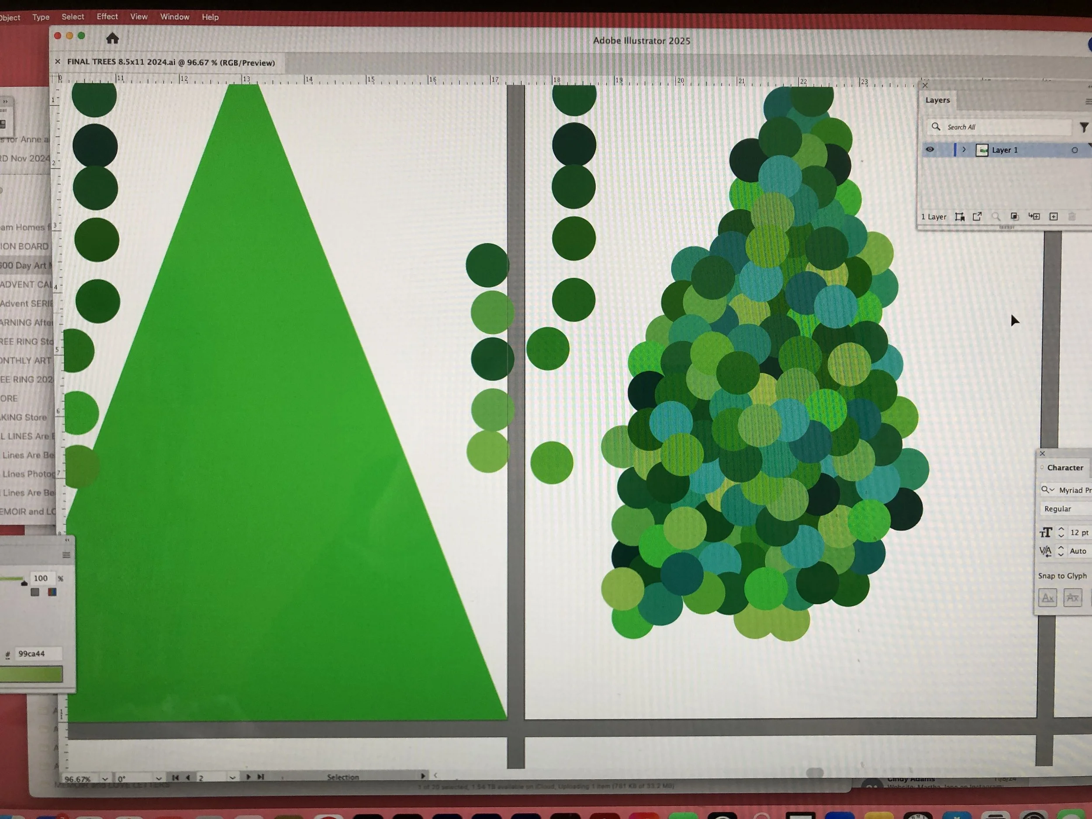The width and height of the screenshot is (1092, 819).
Task: Open the Effect menu
Action: click(x=107, y=17)
